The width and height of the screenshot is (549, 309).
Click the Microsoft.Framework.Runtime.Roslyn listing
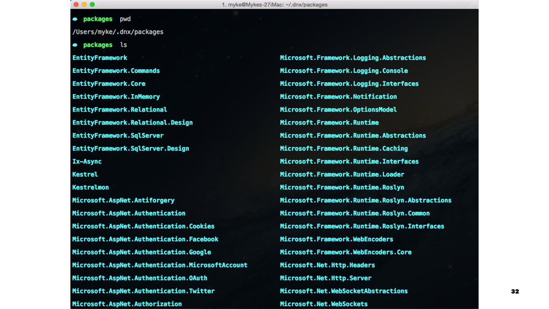[x=342, y=187]
